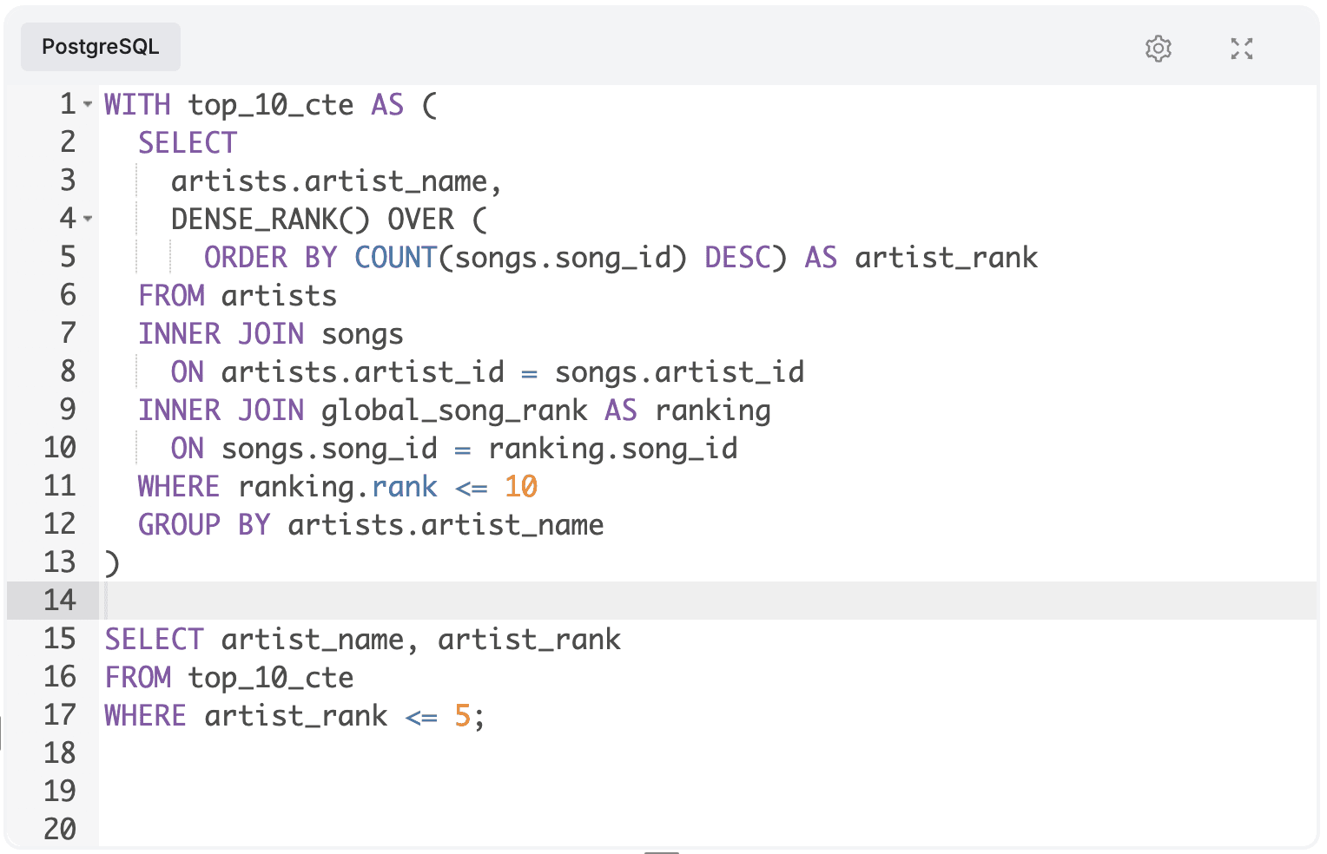This screenshot has height=854, width=1327.
Task: Collapse the DENSE_RANK fold arrow on line 4
Action: point(88,220)
